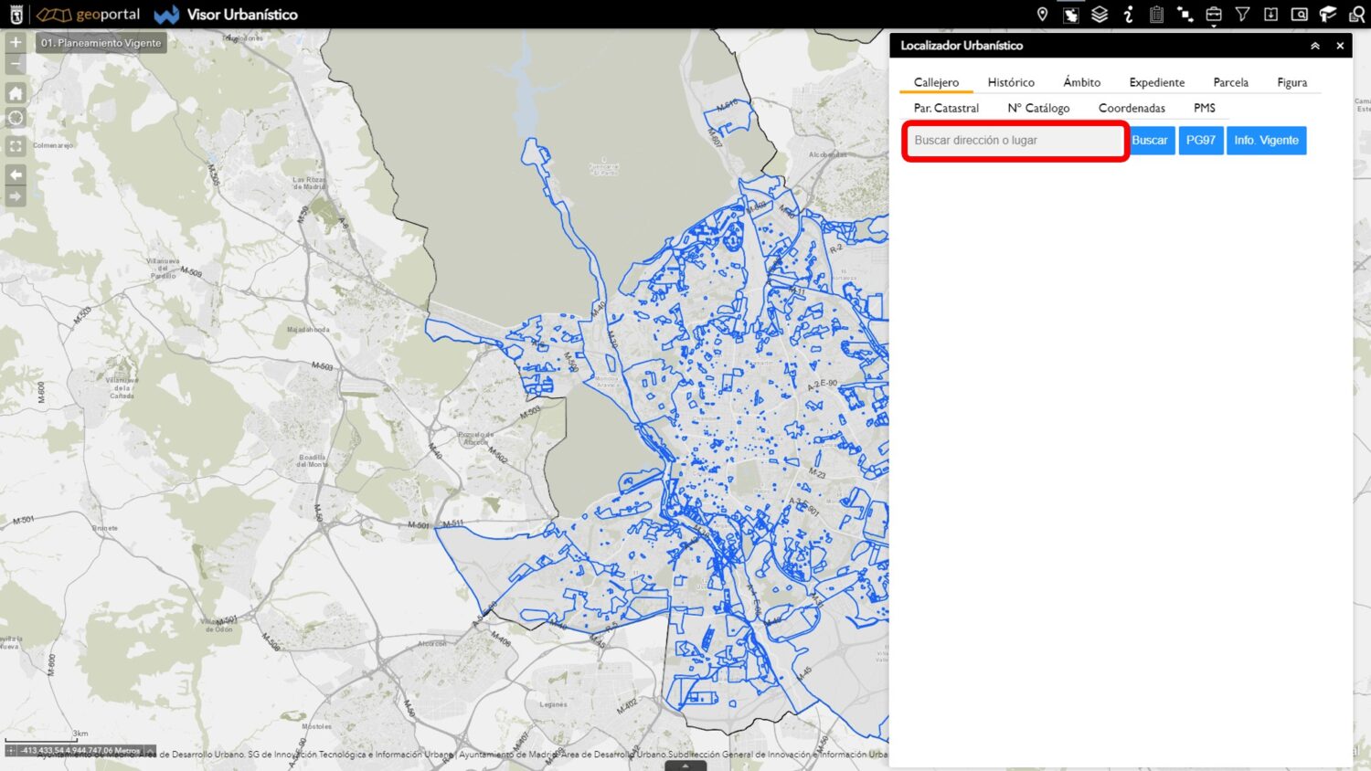Return map to home extent
Image resolution: width=1371 pixels, height=771 pixels.
click(16, 93)
